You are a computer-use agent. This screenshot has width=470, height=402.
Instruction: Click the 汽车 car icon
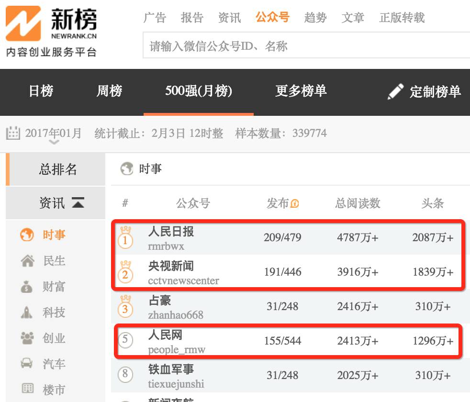[x=27, y=363]
